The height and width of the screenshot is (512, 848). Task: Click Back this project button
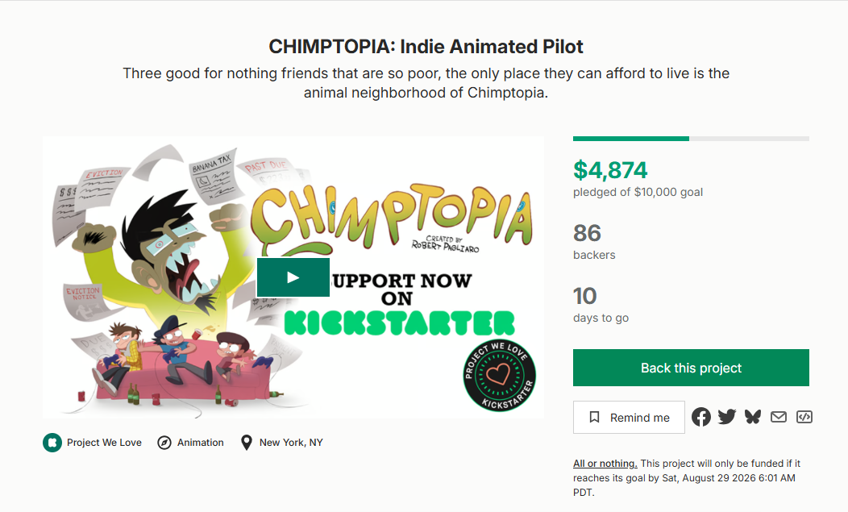click(691, 368)
